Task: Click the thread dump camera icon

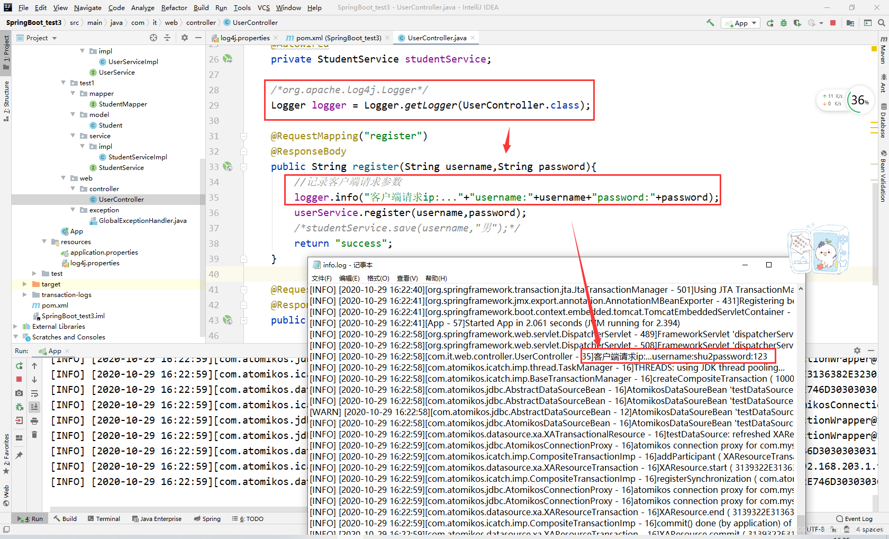Action: (x=19, y=393)
